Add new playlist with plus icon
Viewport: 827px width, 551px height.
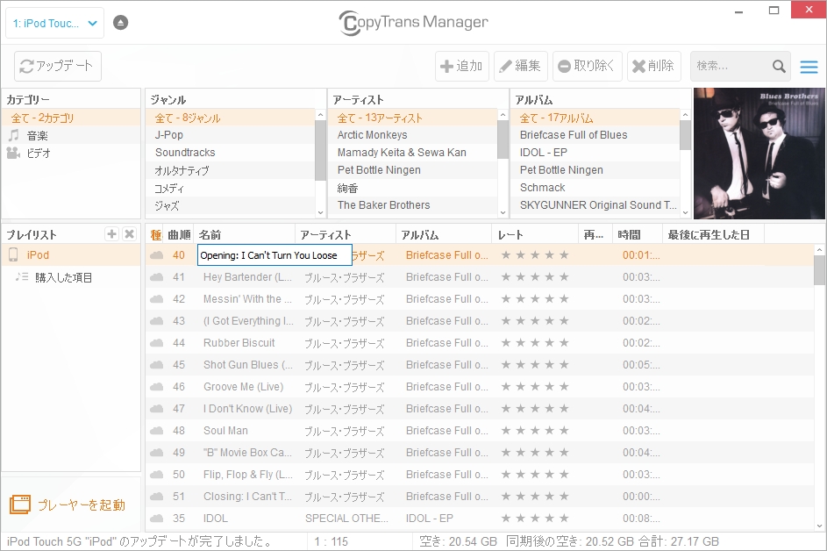tap(111, 233)
